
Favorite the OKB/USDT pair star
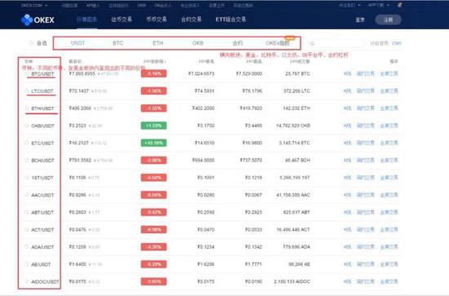click(x=27, y=126)
